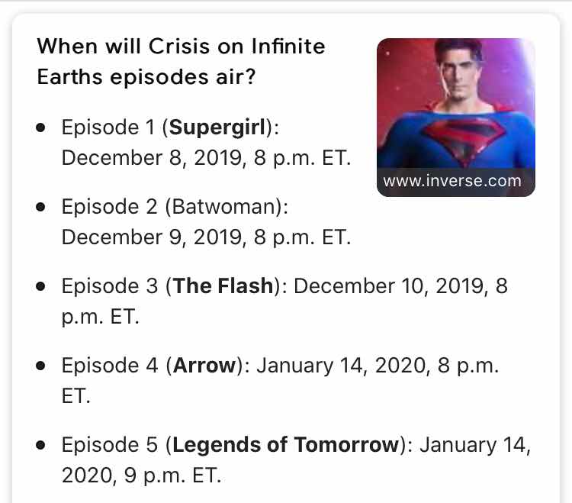
Task: Click the Batwoman show name
Action: 223,207
